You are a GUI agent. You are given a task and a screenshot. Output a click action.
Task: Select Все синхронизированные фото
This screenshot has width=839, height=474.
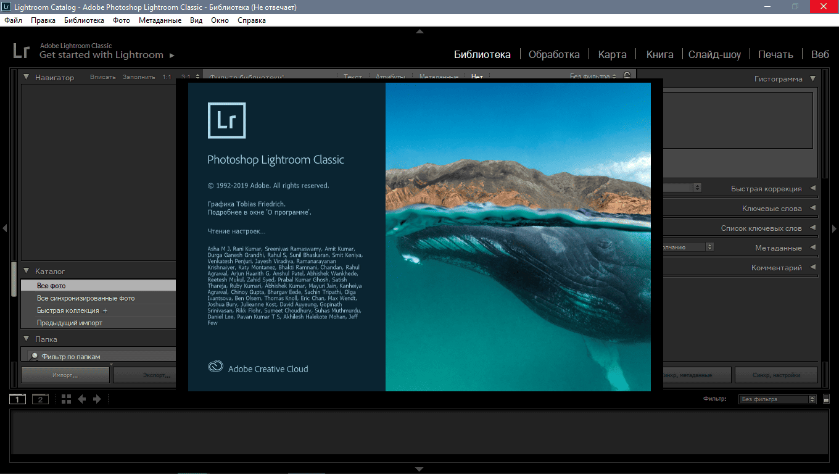pos(99,298)
